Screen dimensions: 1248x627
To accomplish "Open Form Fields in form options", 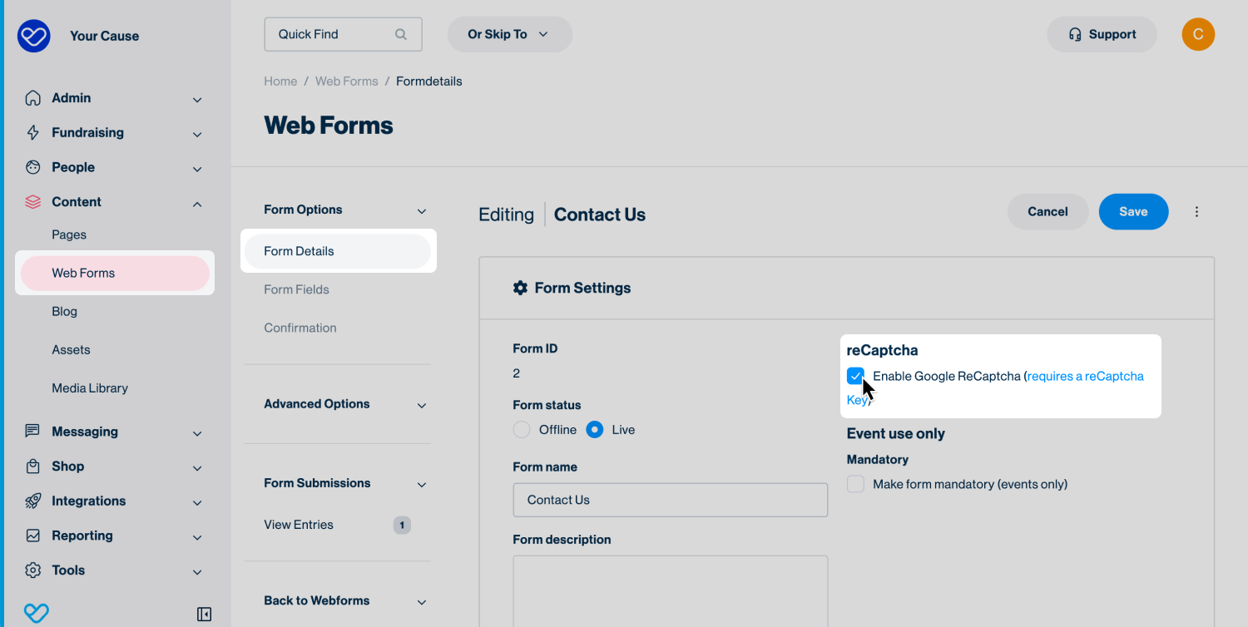I will click(x=296, y=289).
